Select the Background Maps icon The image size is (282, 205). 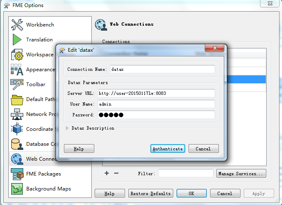17,189
